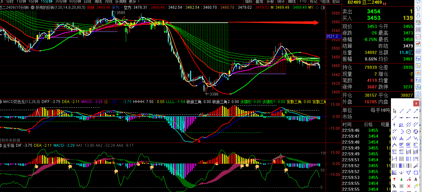Click the 买入 price 3453
This screenshot has width=422, height=192.
point(373,18)
